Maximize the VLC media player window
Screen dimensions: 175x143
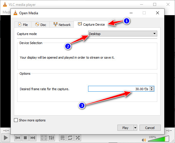(x=155, y=4)
